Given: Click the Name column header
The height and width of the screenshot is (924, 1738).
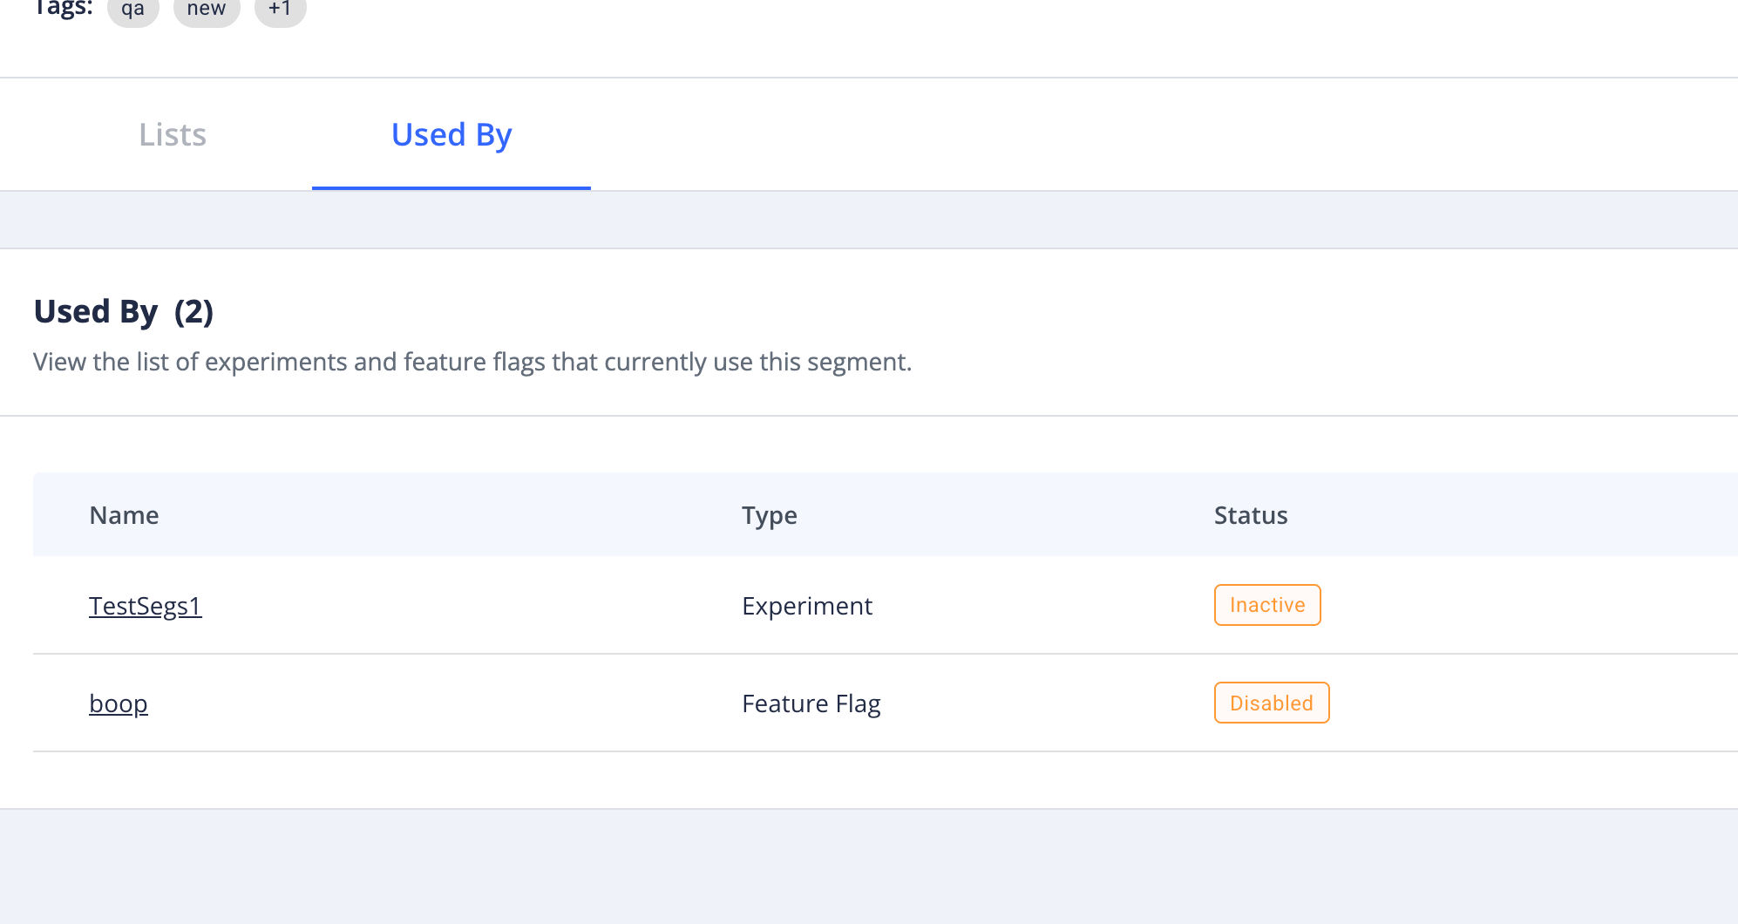Looking at the screenshot, I should click(124, 515).
